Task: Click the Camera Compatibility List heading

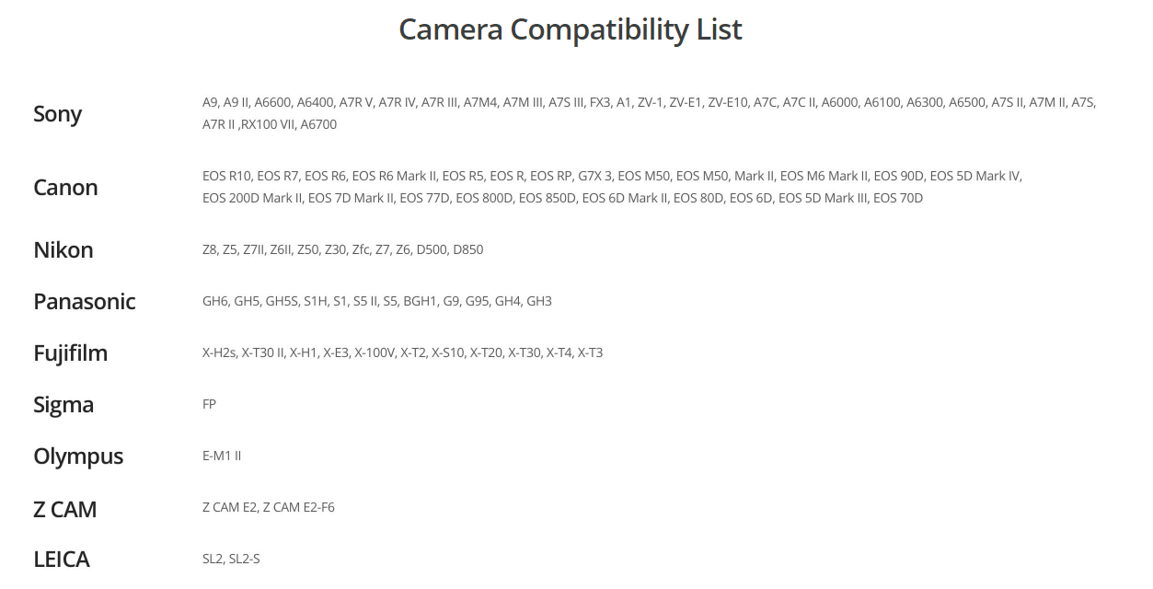Action: 571,29
